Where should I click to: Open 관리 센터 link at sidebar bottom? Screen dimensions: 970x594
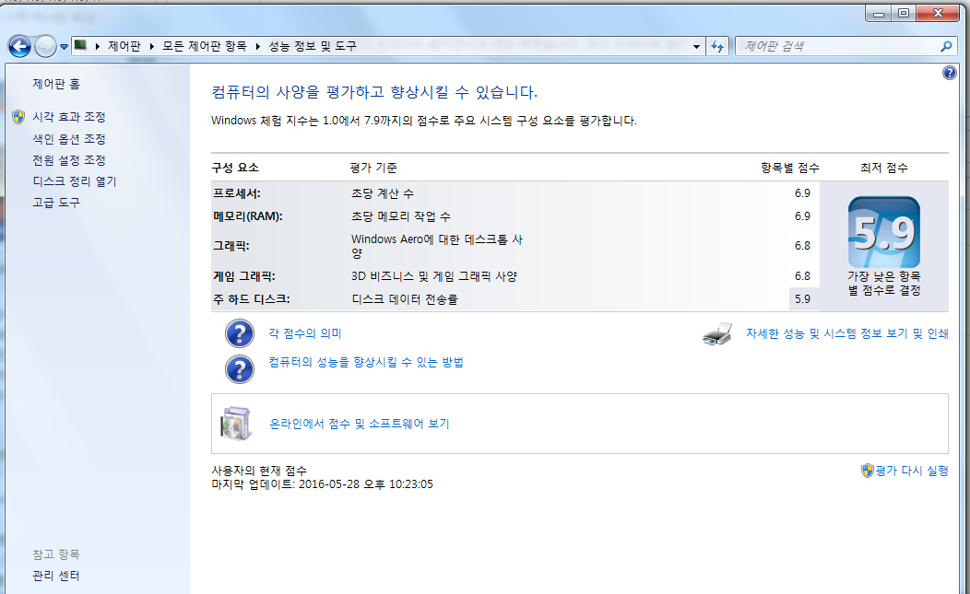coord(56,576)
